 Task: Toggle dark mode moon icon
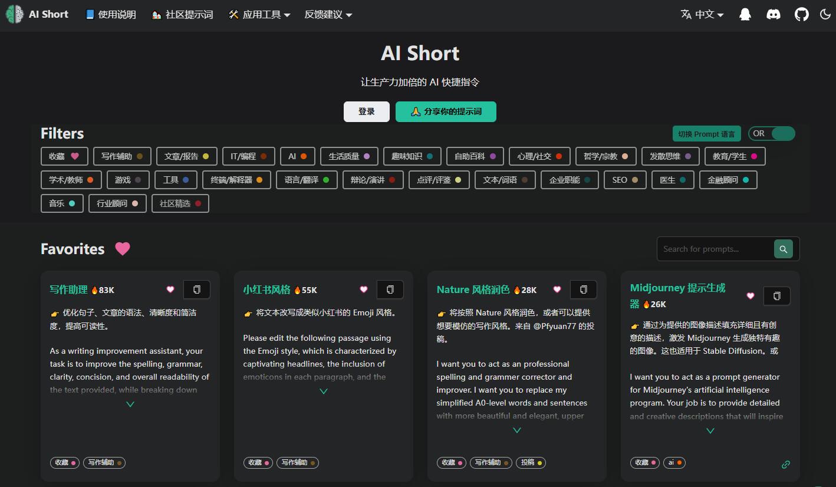(825, 14)
